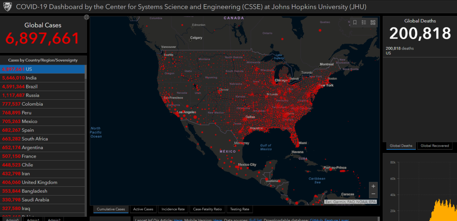Expand the Global Cases panel with corner icon

[x=86, y=17]
